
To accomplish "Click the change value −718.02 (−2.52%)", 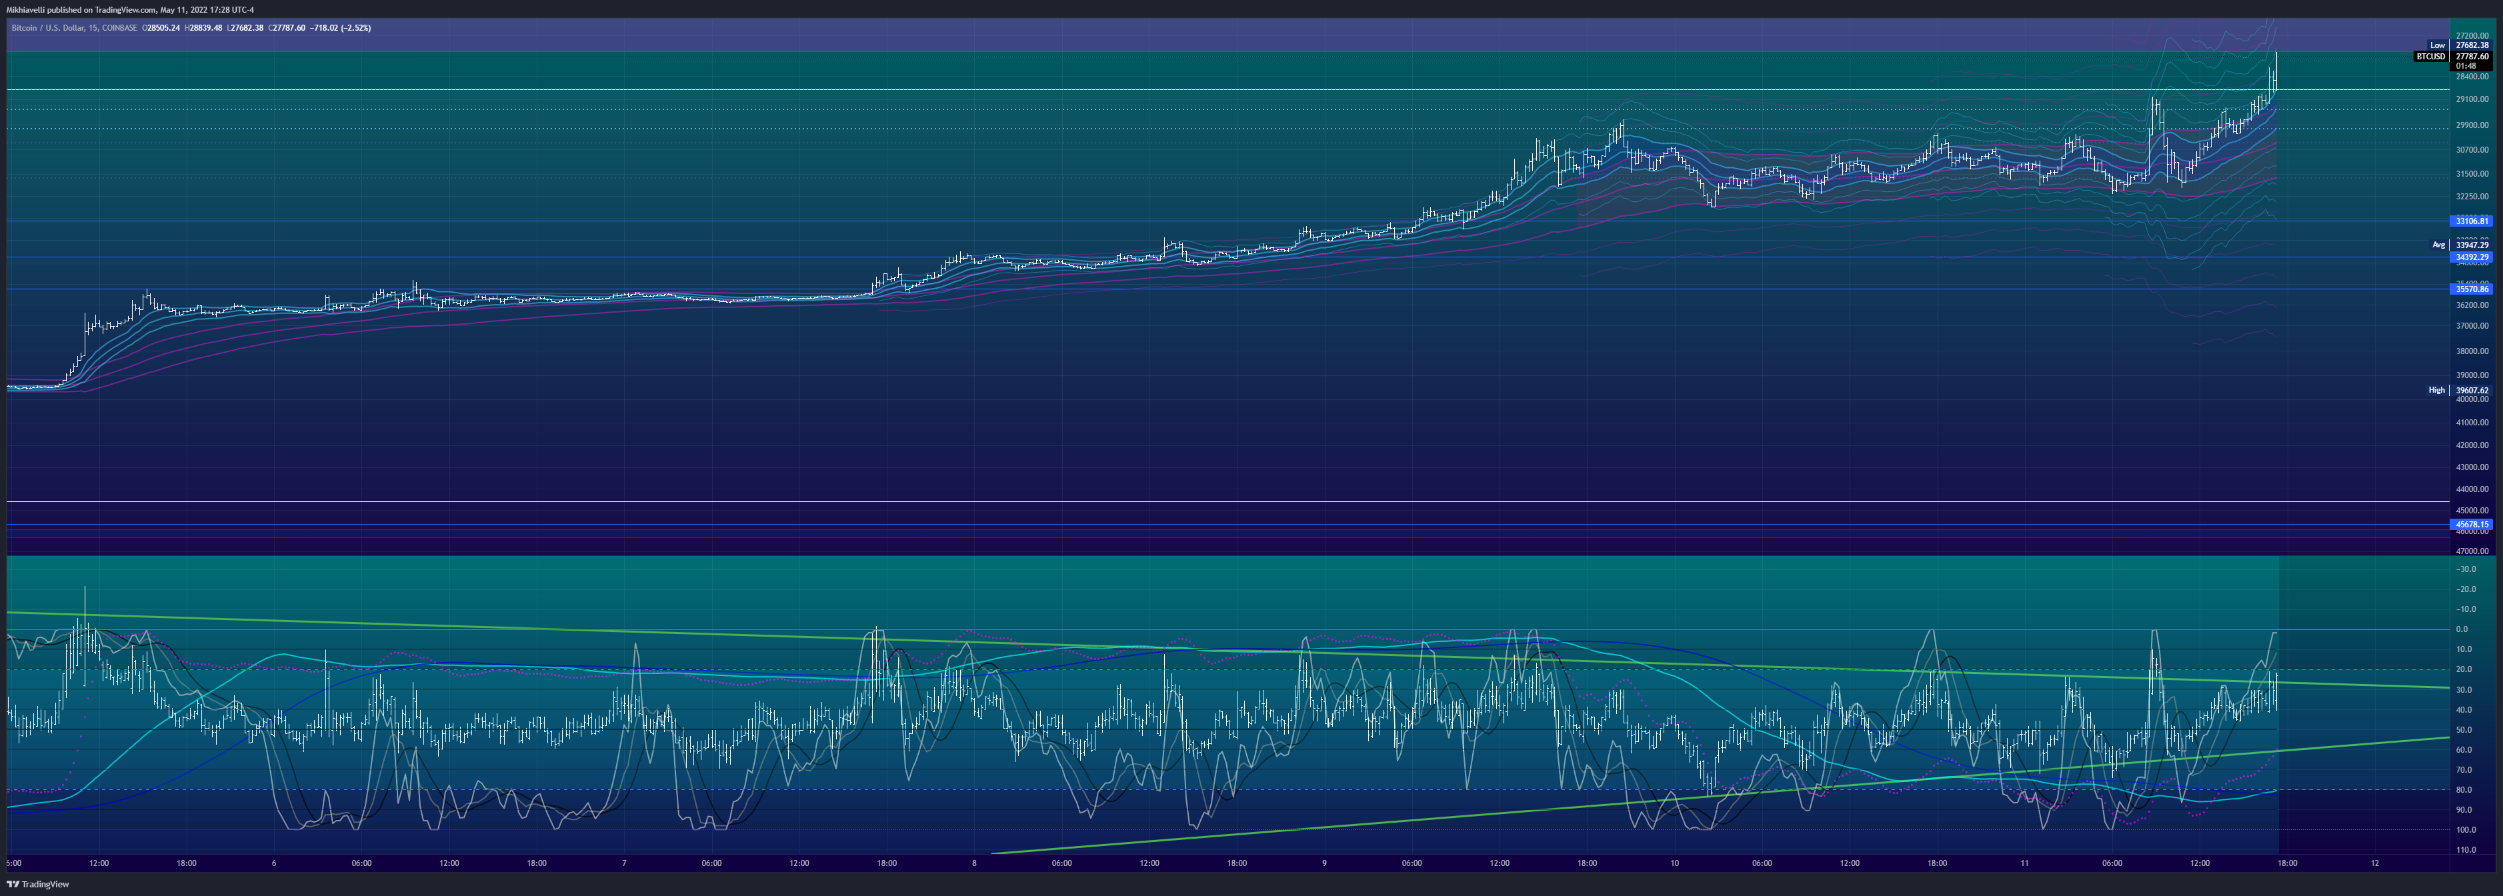I will coord(340,28).
